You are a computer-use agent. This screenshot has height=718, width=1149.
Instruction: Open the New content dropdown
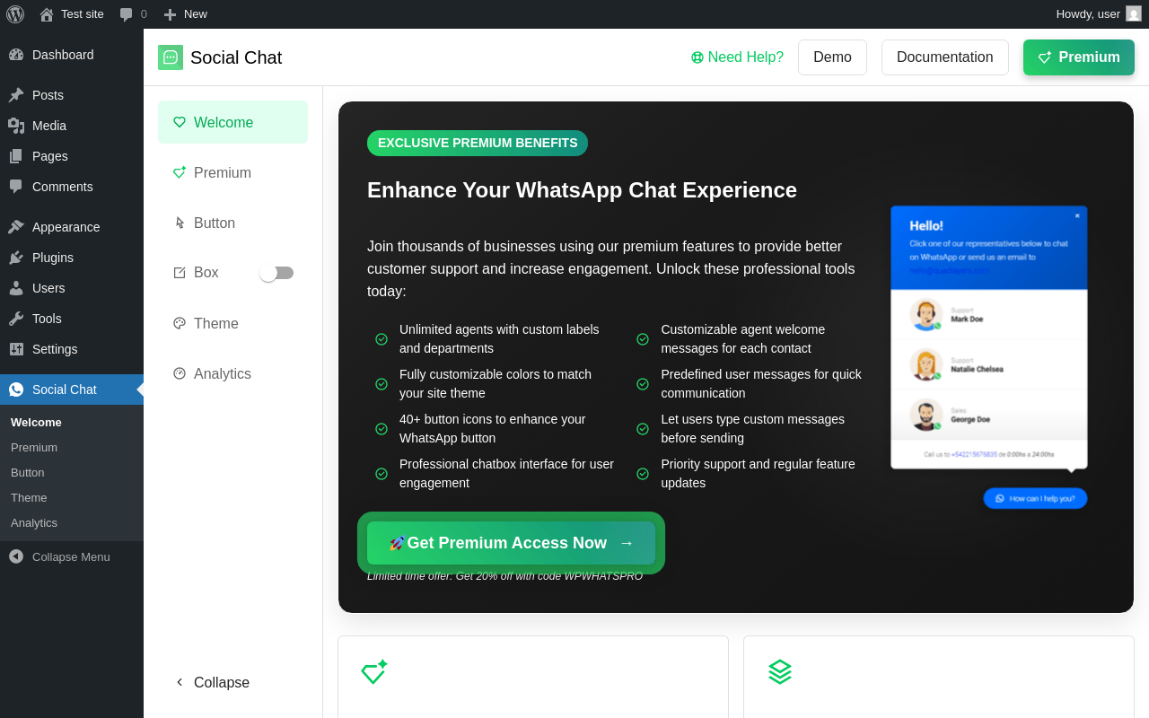click(x=185, y=14)
